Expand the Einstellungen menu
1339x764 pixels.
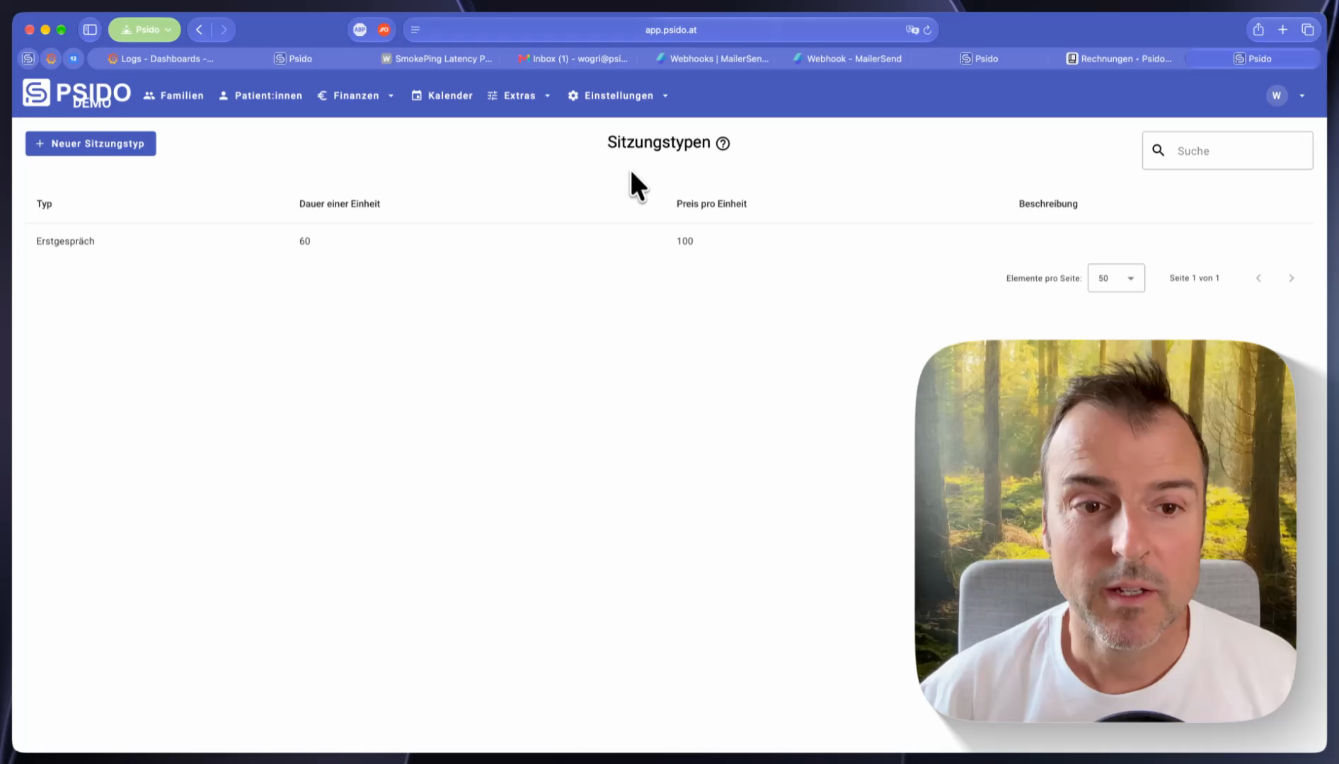[619, 95]
